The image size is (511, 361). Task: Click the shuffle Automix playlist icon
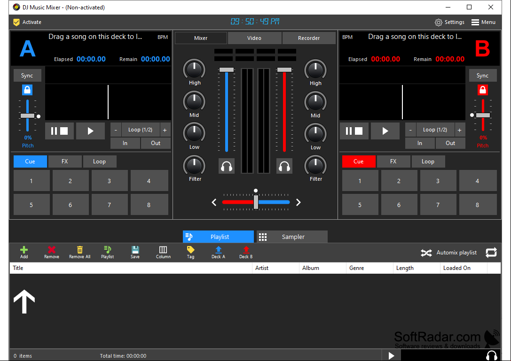(x=426, y=253)
